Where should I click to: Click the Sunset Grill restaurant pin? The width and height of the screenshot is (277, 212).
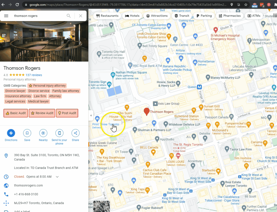(201, 107)
